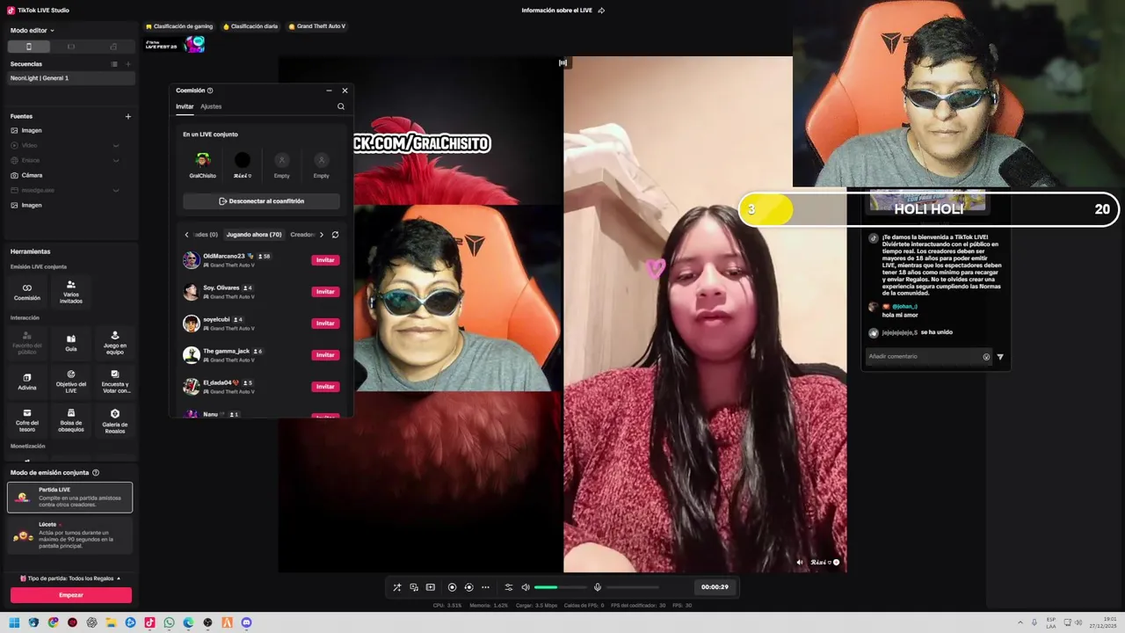The height and width of the screenshot is (633, 1125).
Task: Open the Galería de Regalos tool
Action: click(115, 419)
